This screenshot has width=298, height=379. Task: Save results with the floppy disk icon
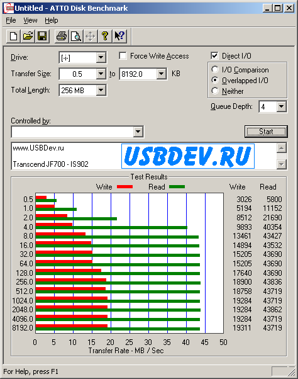tap(42, 37)
